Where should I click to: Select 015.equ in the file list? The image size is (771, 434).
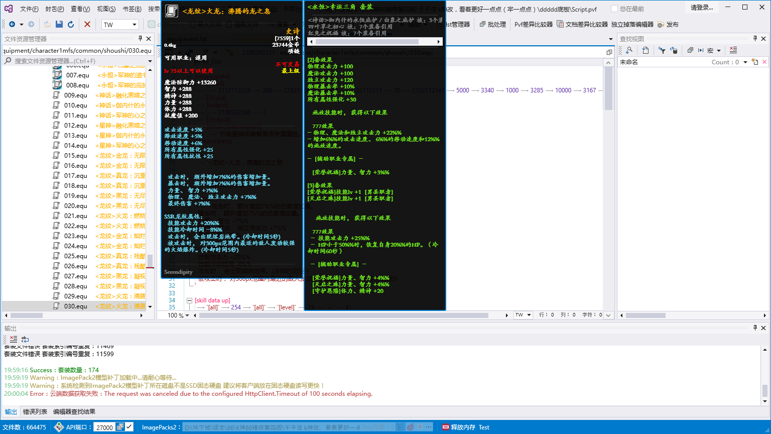(76, 156)
